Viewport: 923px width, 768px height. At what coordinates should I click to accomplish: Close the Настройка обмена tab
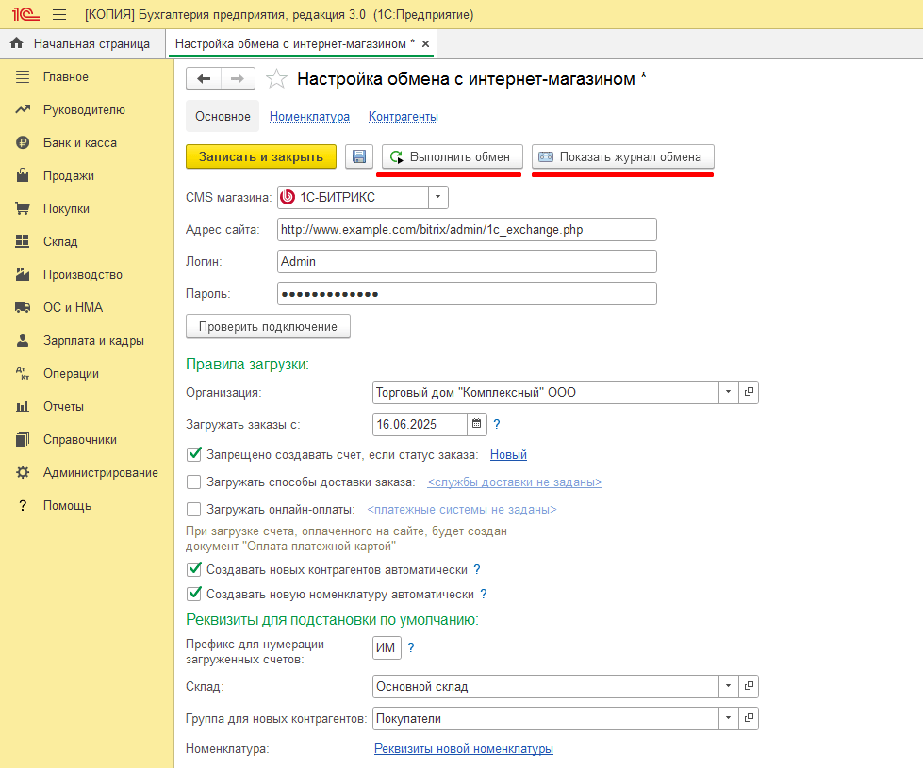[425, 43]
